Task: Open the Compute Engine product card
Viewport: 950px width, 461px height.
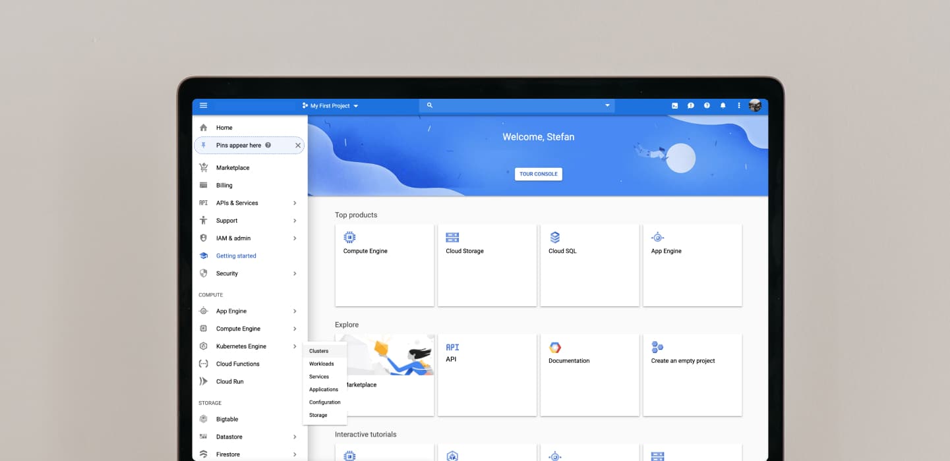Action: coord(384,265)
